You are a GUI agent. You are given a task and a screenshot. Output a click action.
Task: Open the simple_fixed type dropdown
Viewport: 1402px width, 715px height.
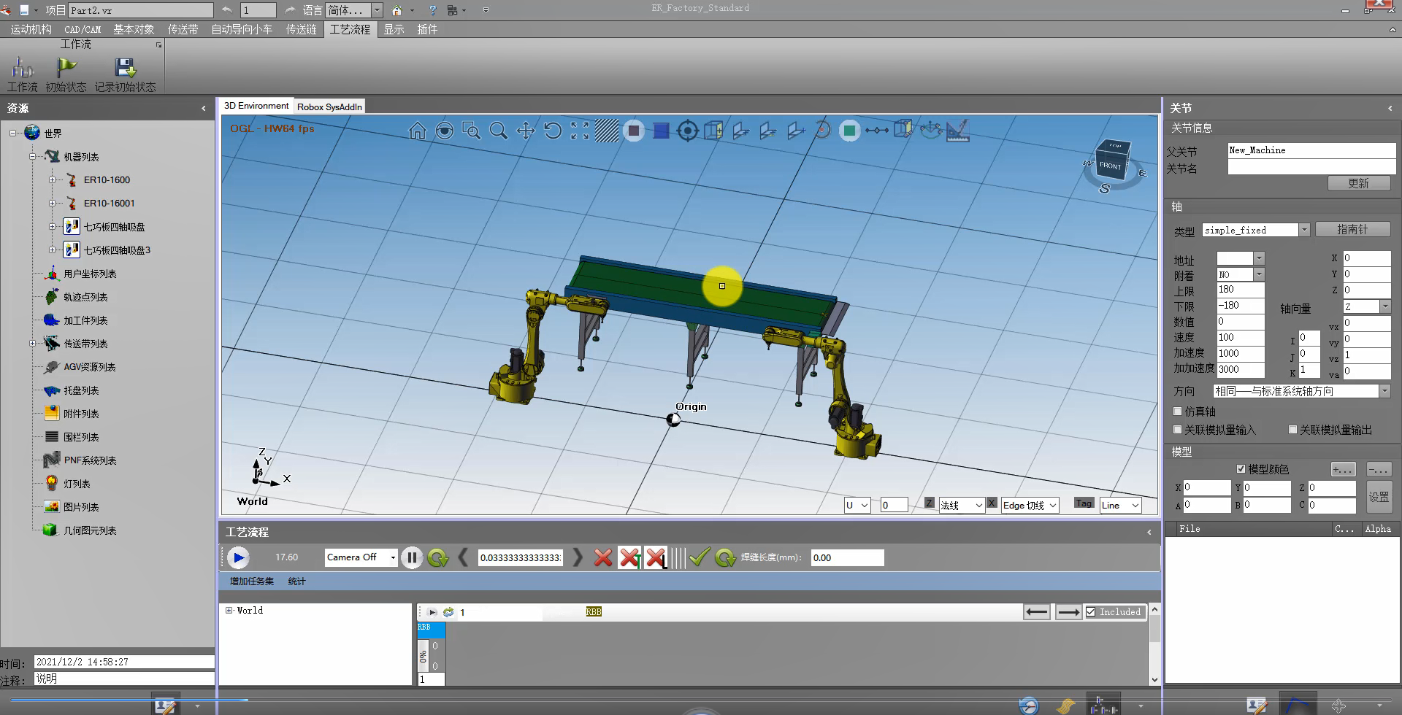click(x=1303, y=230)
